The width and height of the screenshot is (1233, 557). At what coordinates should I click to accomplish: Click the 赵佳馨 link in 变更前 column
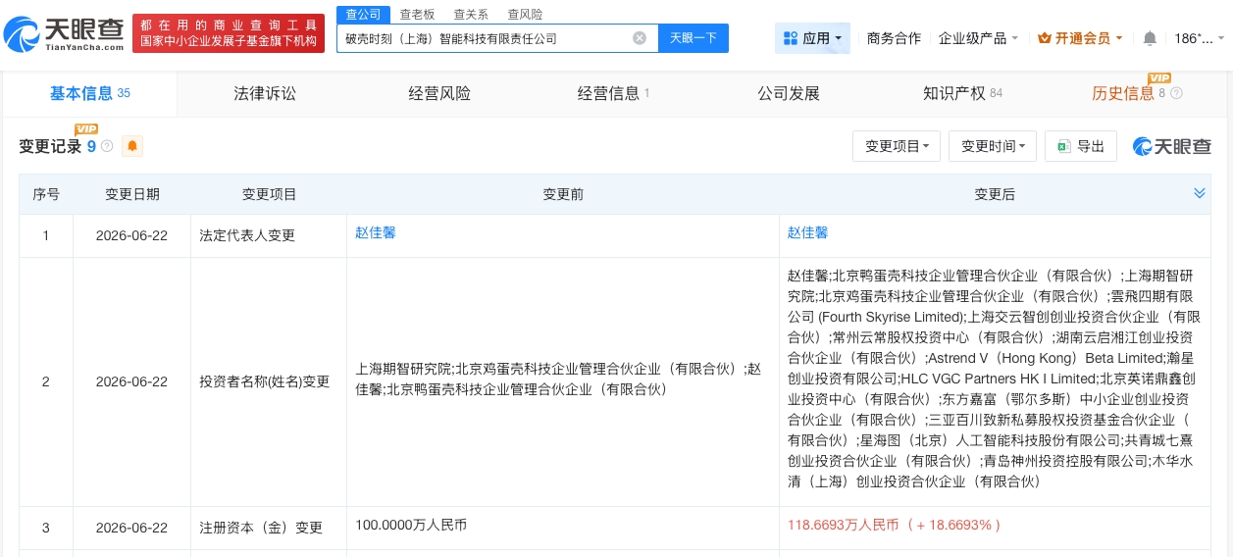[376, 232]
